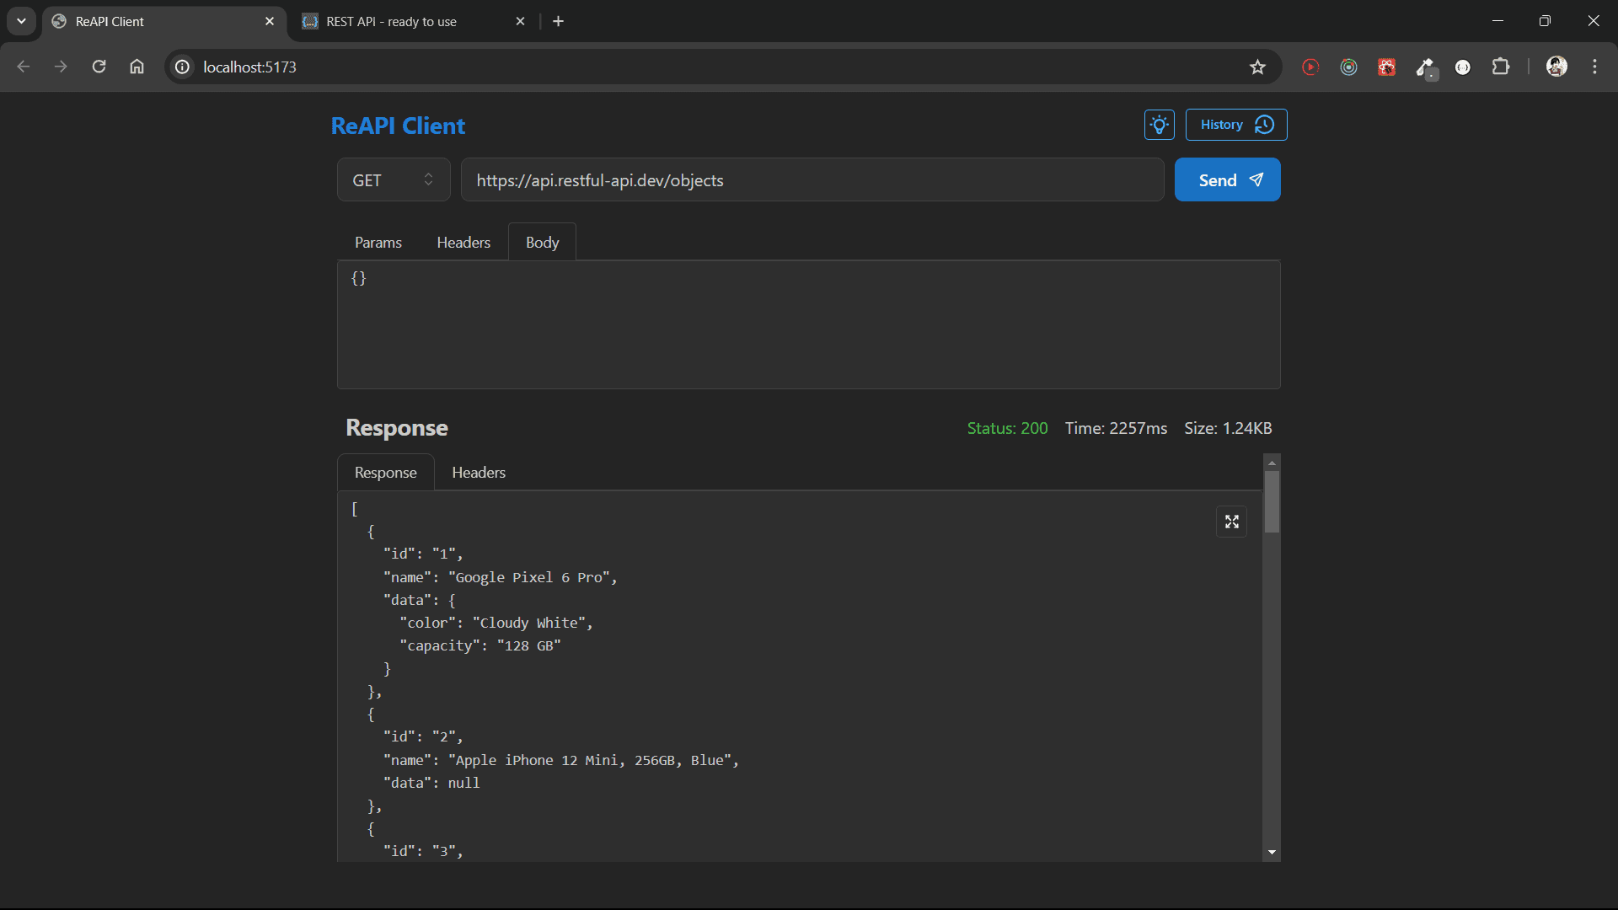Expand the response viewer to fullscreen
This screenshot has width=1618, height=910.
1231,522
